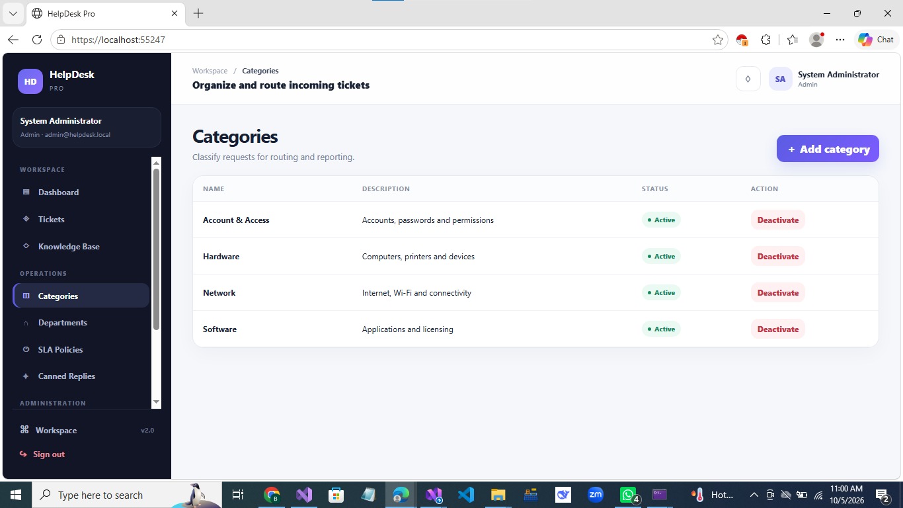Click the Active badge in the Software row
Image resolution: width=903 pixels, height=508 pixels.
661,329
